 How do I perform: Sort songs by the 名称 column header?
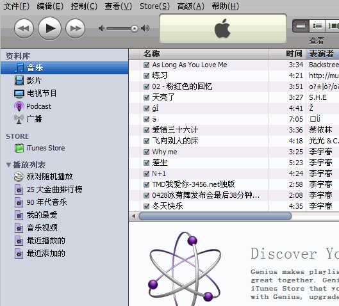[x=204, y=54]
